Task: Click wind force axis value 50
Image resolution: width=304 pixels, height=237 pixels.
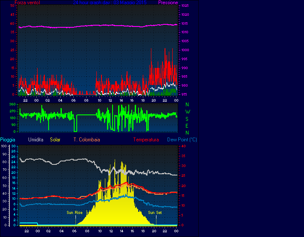Action: click(x=12, y=6)
